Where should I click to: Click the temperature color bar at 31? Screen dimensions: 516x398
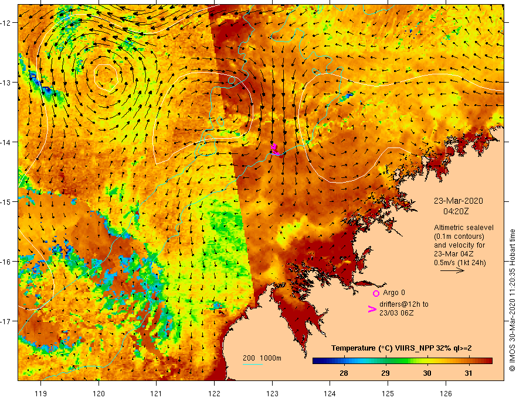[469, 361]
